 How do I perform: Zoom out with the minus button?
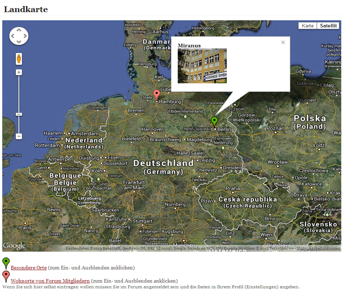19,136
